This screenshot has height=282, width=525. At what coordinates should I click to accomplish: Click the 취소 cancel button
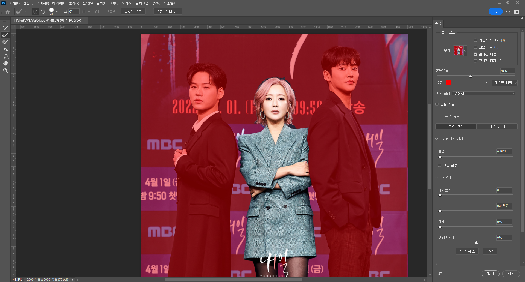click(x=511, y=274)
